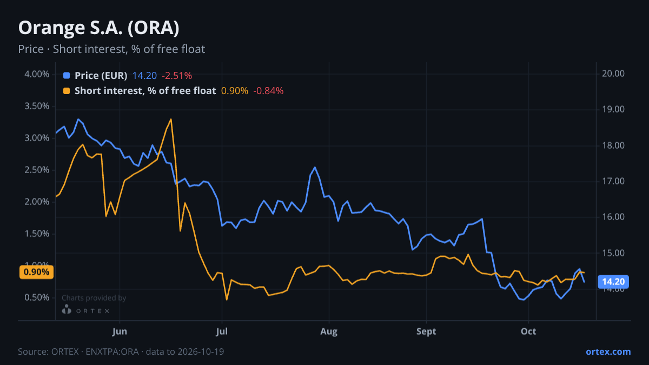Click the 3.00% left axis label
This screenshot has width=649, height=365.
pos(37,138)
